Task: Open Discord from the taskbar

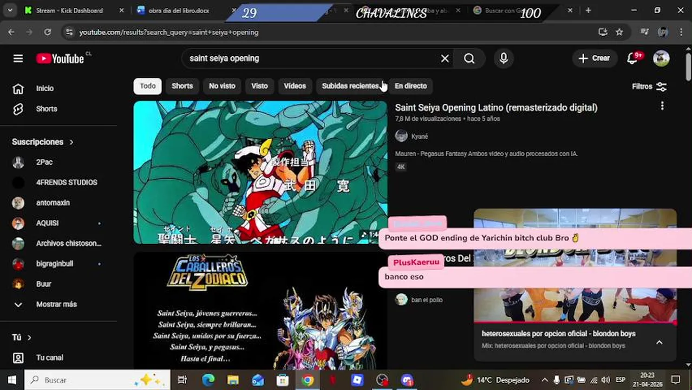Action: (407, 380)
